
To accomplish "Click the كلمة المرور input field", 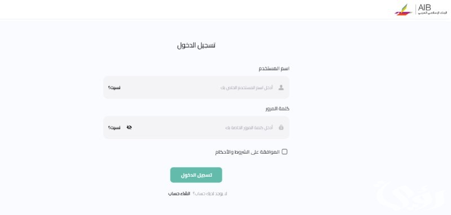I will click(196, 127).
